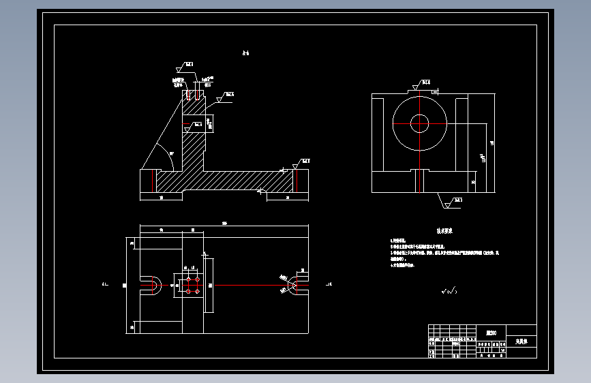The width and height of the screenshot is (591, 383).
Task: Click the overall length dimension above the plan view
Action: (x=224, y=224)
